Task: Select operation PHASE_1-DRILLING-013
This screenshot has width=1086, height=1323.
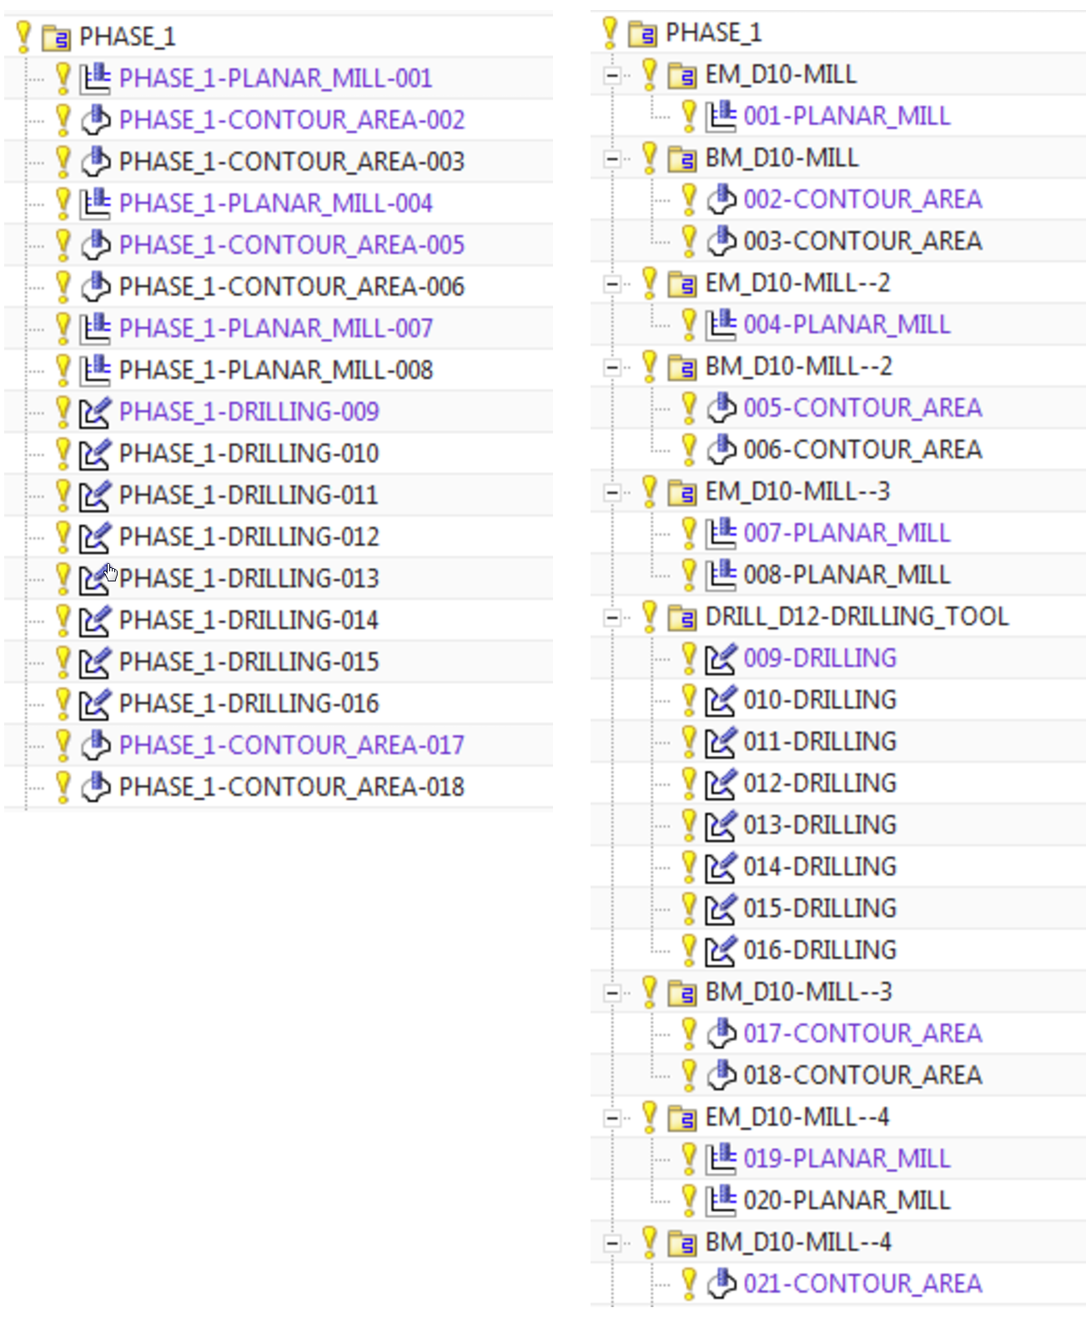Action: (249, 579)
